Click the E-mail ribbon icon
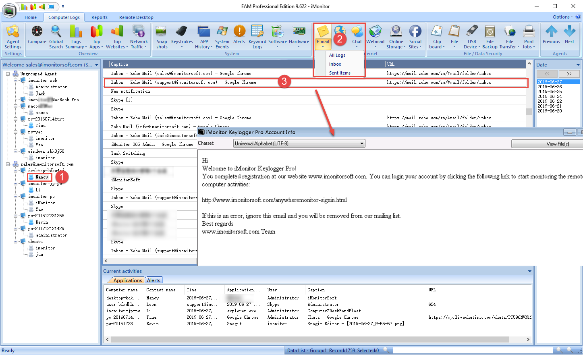 pos(323,37)
